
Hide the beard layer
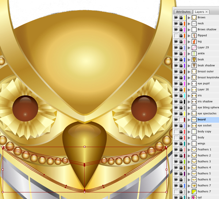176,120
